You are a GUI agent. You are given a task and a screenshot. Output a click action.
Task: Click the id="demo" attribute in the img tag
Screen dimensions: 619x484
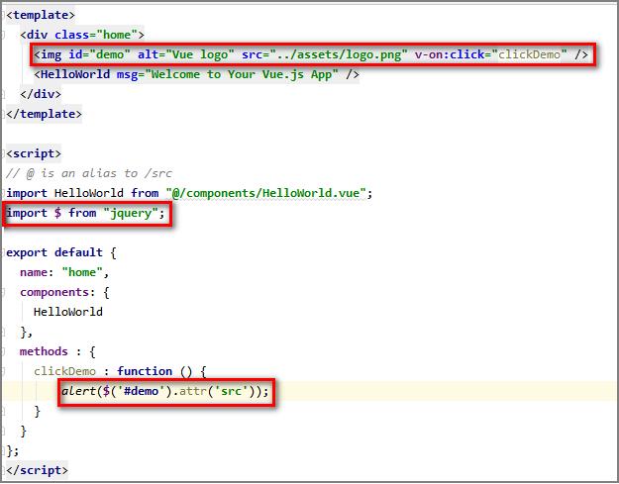(99, 54)
